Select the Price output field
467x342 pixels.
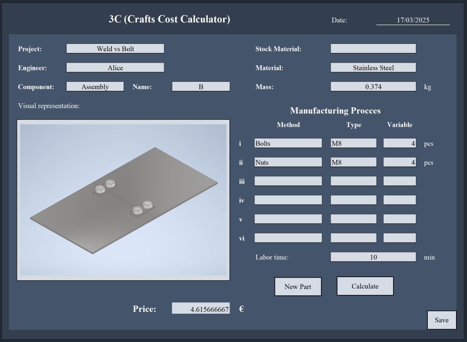(x=201, y=309)
